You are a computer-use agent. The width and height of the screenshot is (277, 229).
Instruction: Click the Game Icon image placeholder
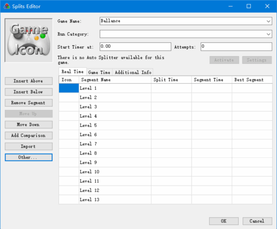[x=29, y=40]
